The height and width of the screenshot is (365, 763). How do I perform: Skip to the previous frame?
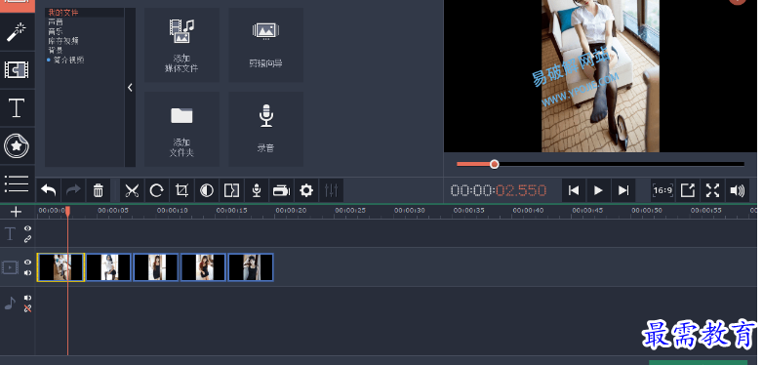pyautogui.click(x=574, y=190)
